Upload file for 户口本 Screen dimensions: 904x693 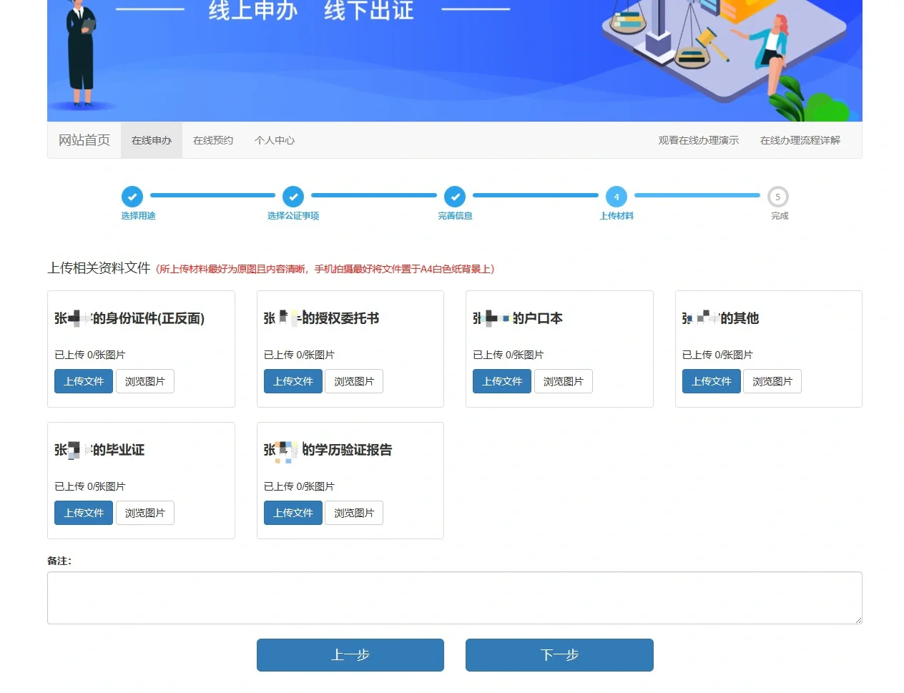coord(502,381)
